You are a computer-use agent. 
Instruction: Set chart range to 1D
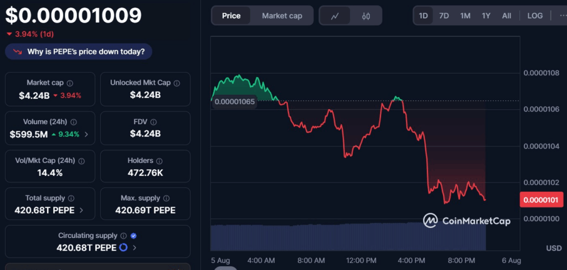point(423,16)
